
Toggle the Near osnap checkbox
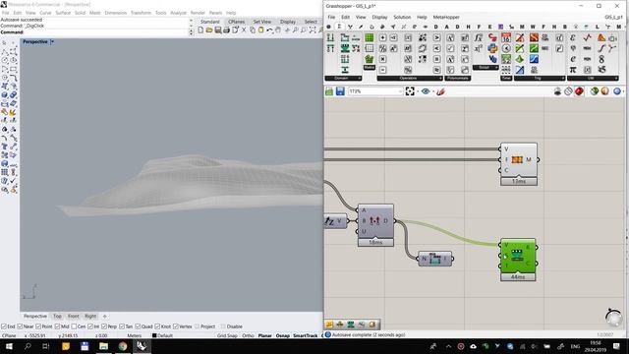point(20,326)
